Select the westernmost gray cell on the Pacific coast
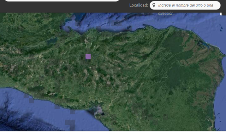Viewport: 226px width, 132px height. pos(26,96)
